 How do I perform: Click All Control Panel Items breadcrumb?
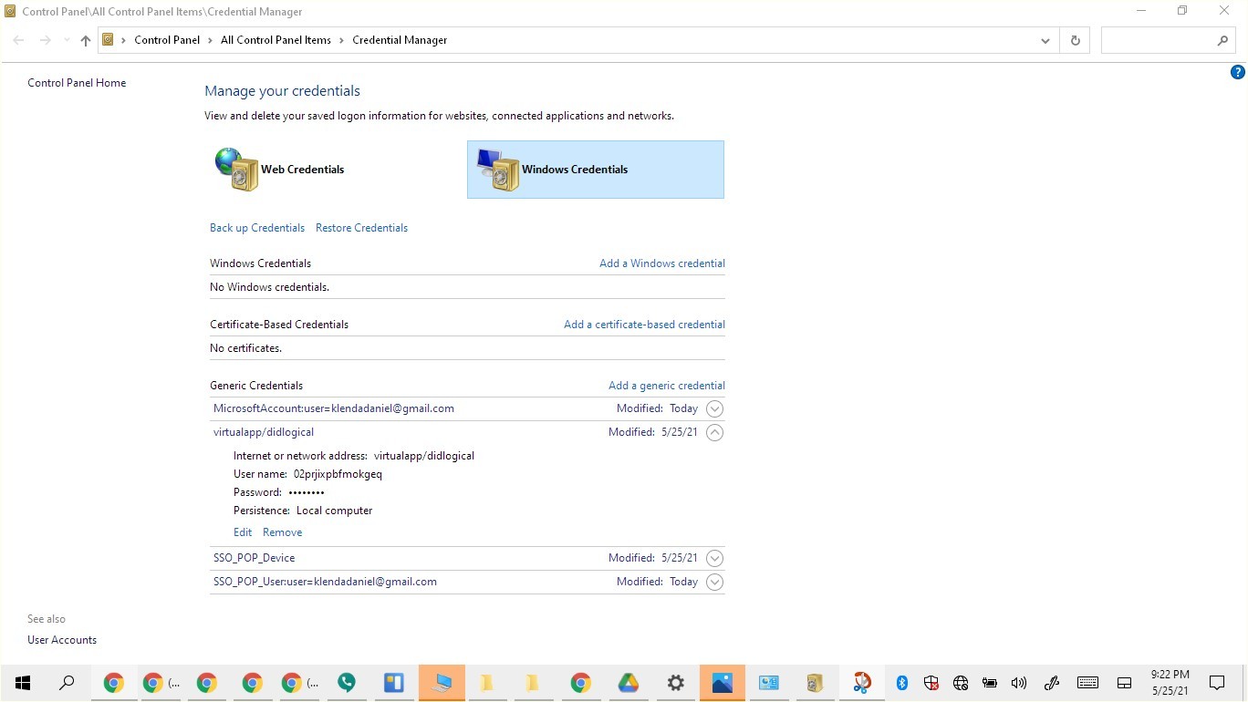pyautogui.click(x=276, y=40)
